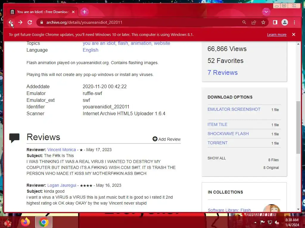Select the 'You are an Idiot!' tab
The image size is (305, 228).
(42, 12)
